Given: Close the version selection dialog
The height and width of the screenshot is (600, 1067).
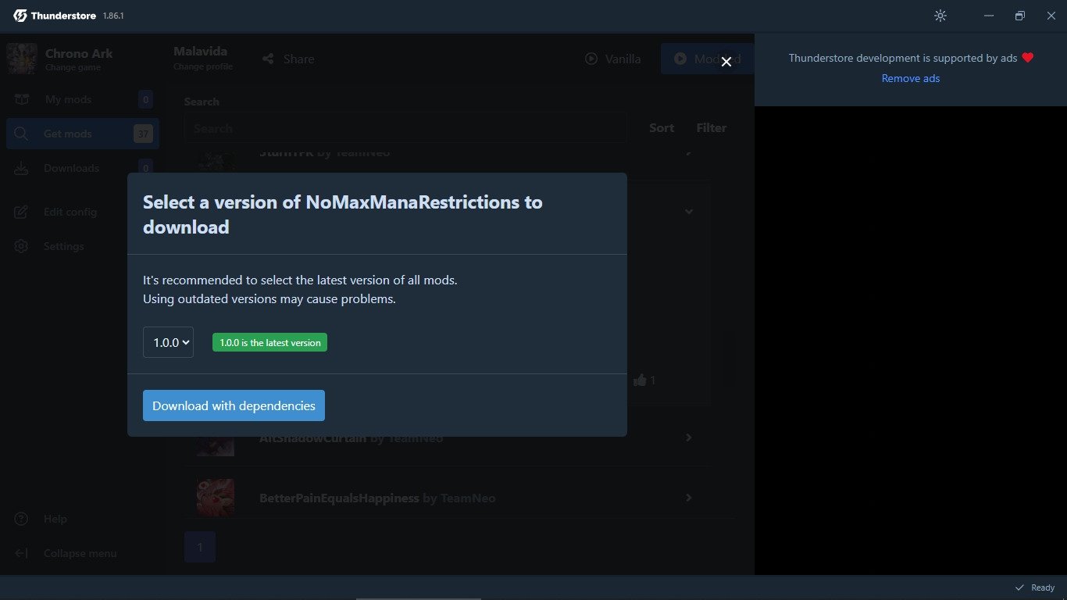Looking at the screenshot, I should pos(726,62).
